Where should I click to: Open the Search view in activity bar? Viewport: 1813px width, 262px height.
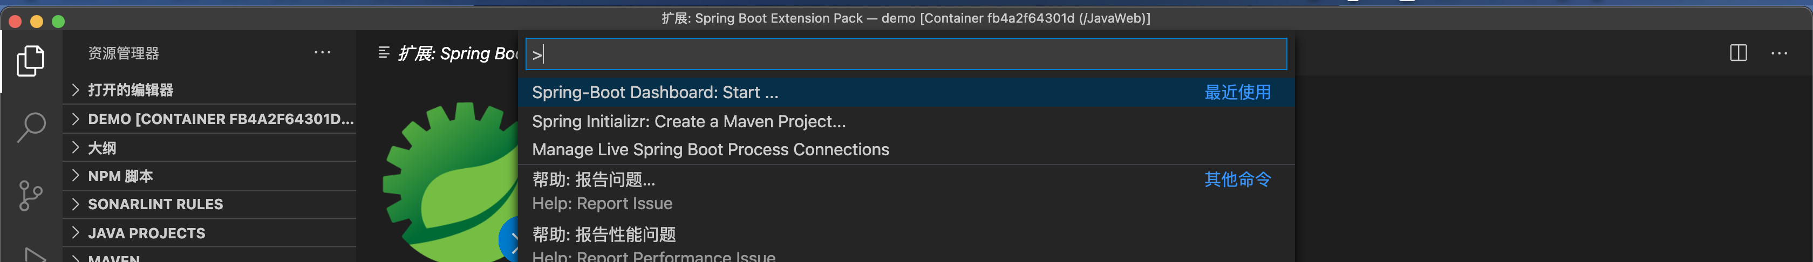click(30, 128)
